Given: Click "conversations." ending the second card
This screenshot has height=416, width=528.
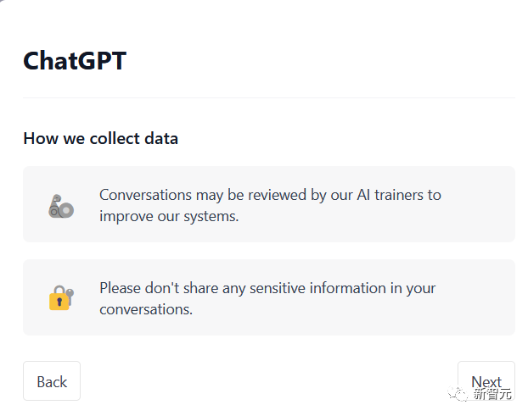Looking at the screenshot, I should click(146, 309).
